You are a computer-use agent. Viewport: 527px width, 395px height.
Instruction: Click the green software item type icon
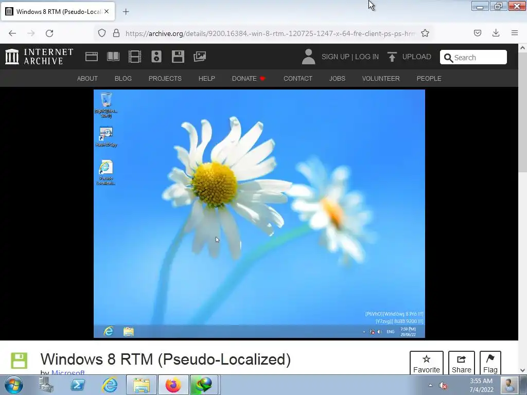coord(19,361)
